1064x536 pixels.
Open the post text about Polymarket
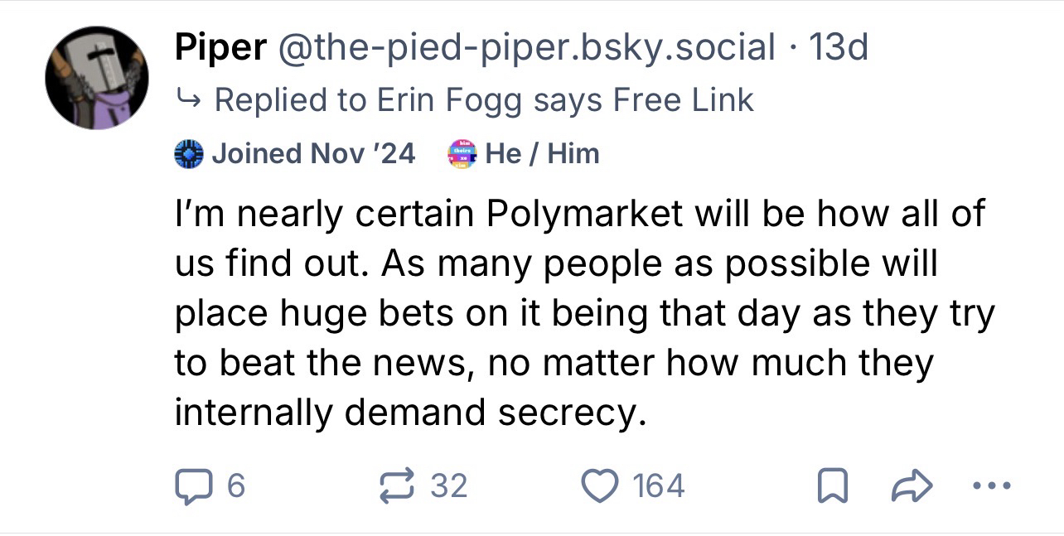(x=580, y=312)
